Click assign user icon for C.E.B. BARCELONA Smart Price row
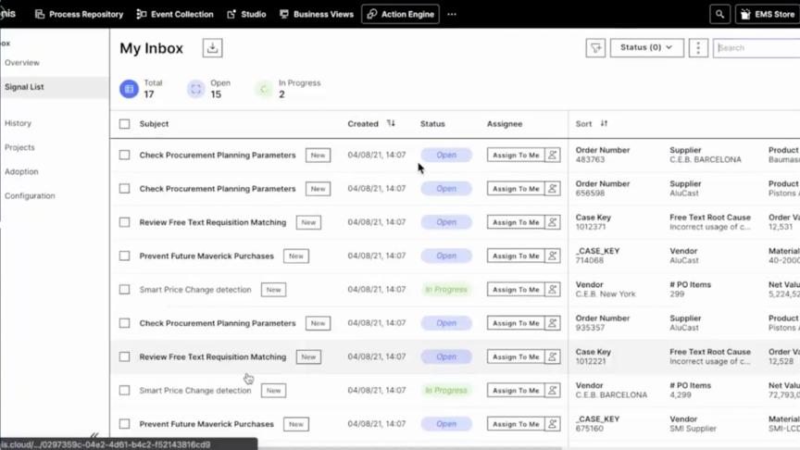 (x=553, y=391)
